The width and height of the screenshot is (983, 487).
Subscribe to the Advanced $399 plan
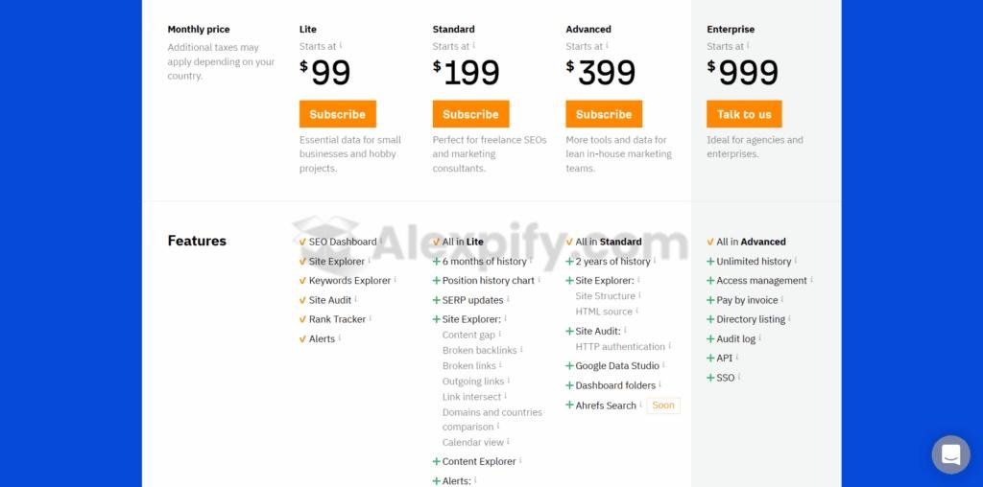604,114
